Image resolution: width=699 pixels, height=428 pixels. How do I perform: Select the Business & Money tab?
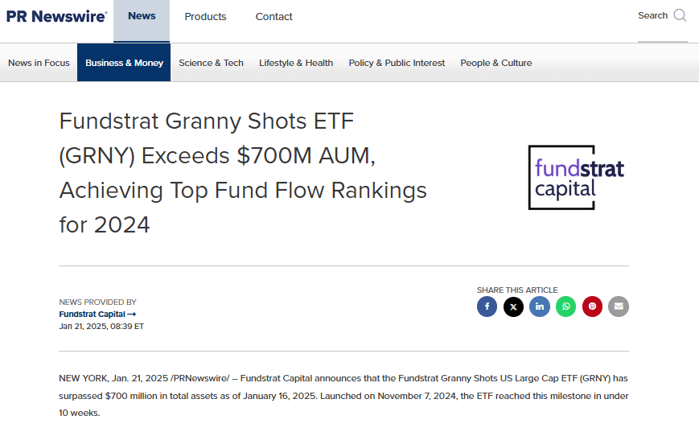124,63
